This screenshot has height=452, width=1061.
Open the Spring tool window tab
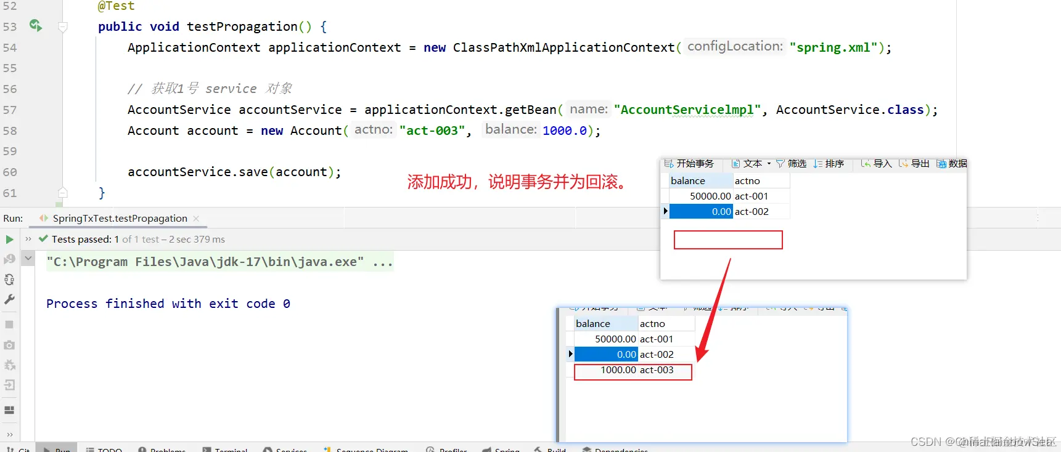(501, 449)
